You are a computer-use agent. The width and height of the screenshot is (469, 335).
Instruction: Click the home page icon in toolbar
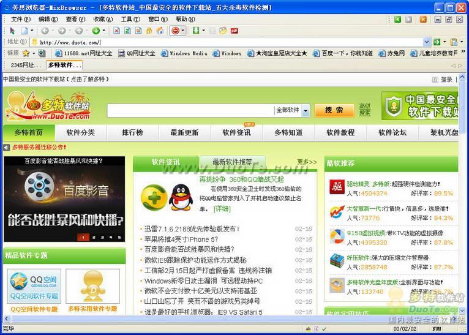coord(160,31)
